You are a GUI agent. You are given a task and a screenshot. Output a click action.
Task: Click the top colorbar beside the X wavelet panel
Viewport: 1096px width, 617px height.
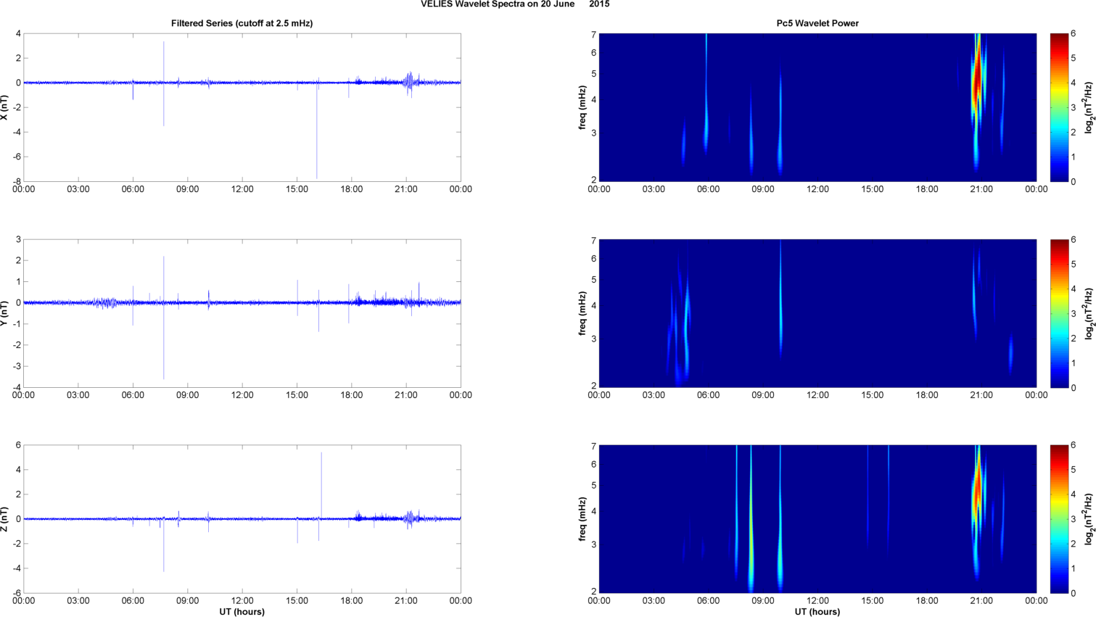tap(1059, 107)
